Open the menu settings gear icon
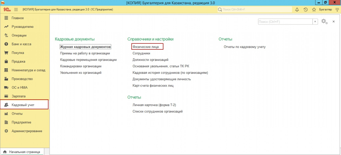Image resolution: width=341 pixels, height=155 pixels. pyautogui.click(x=324, y=22)
